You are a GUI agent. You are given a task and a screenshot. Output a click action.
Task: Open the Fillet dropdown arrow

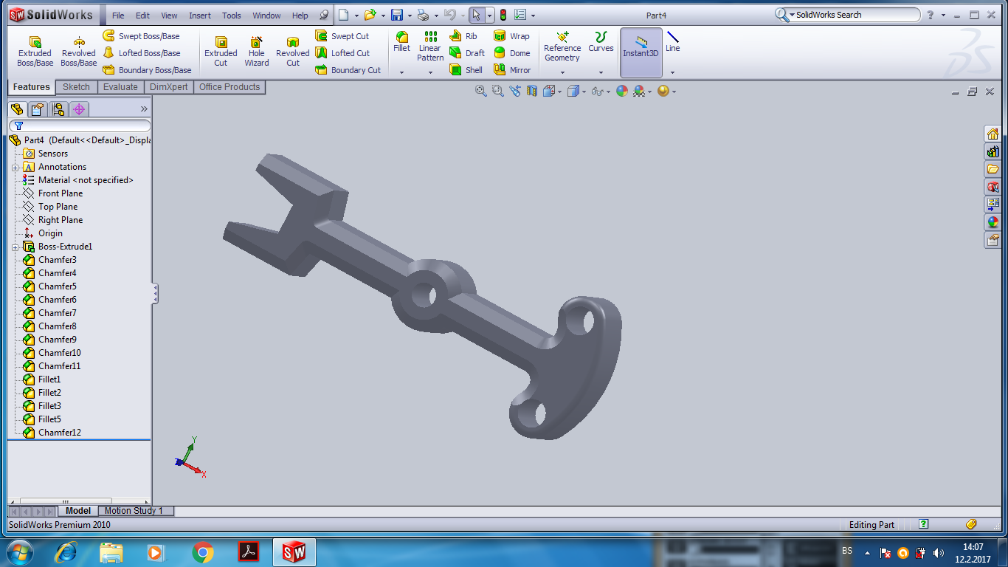401,72
